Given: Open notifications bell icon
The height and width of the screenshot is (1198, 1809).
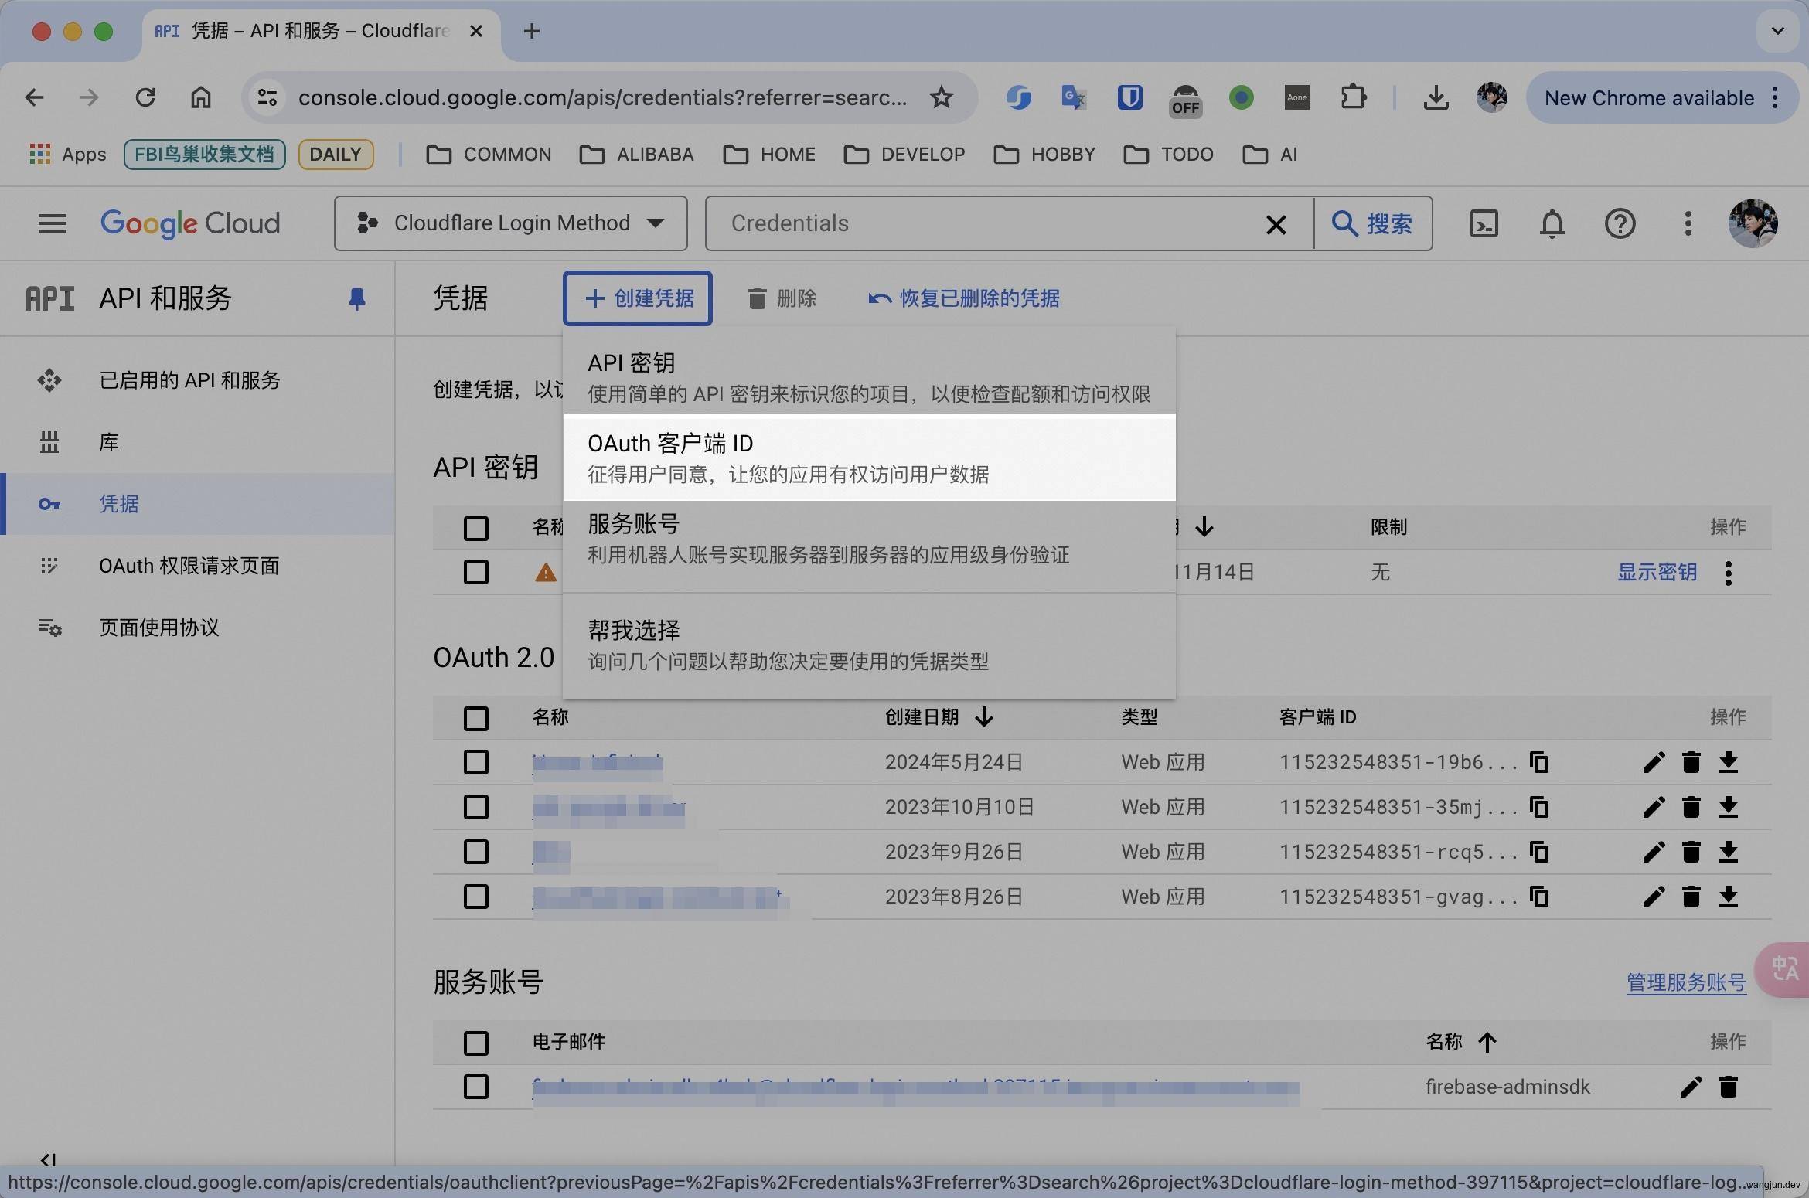Looking at the screenshot, I should (x=1552, y=223).
